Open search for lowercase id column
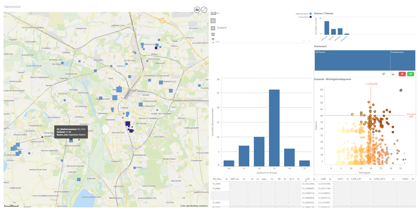This screenshot has width=419, height=208. (x=257, y=179)
